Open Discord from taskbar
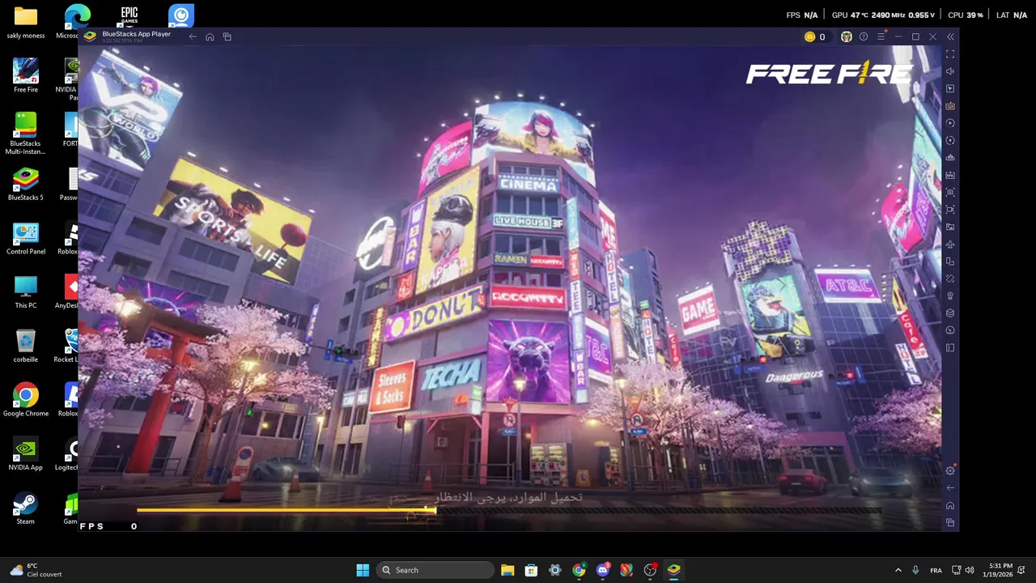 [x=602, y=570]
